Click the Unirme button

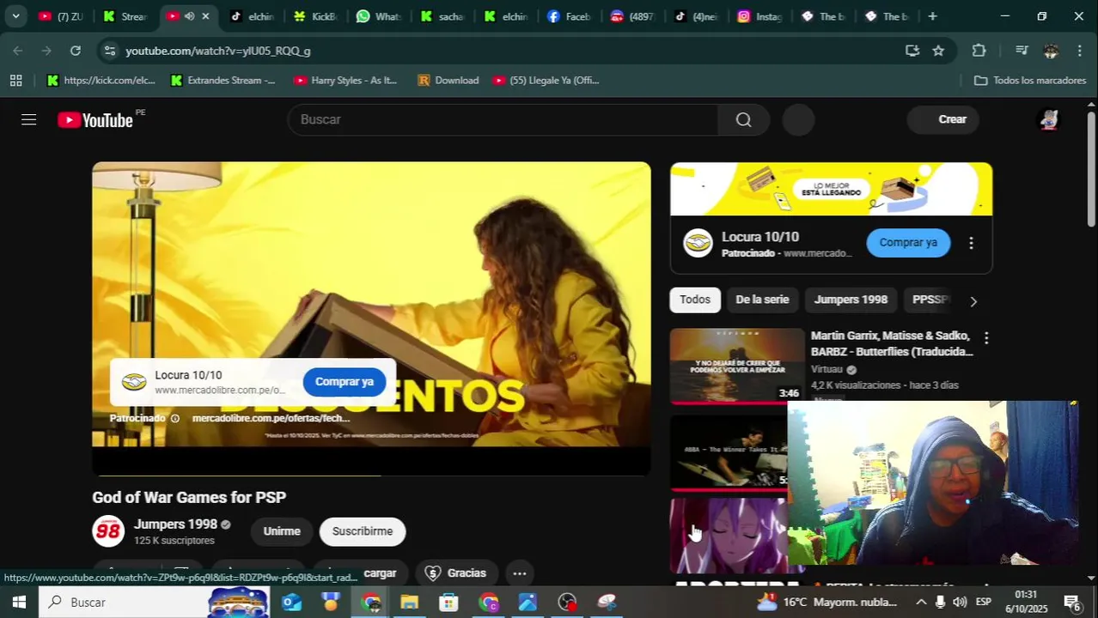click(x=282, y=531)
